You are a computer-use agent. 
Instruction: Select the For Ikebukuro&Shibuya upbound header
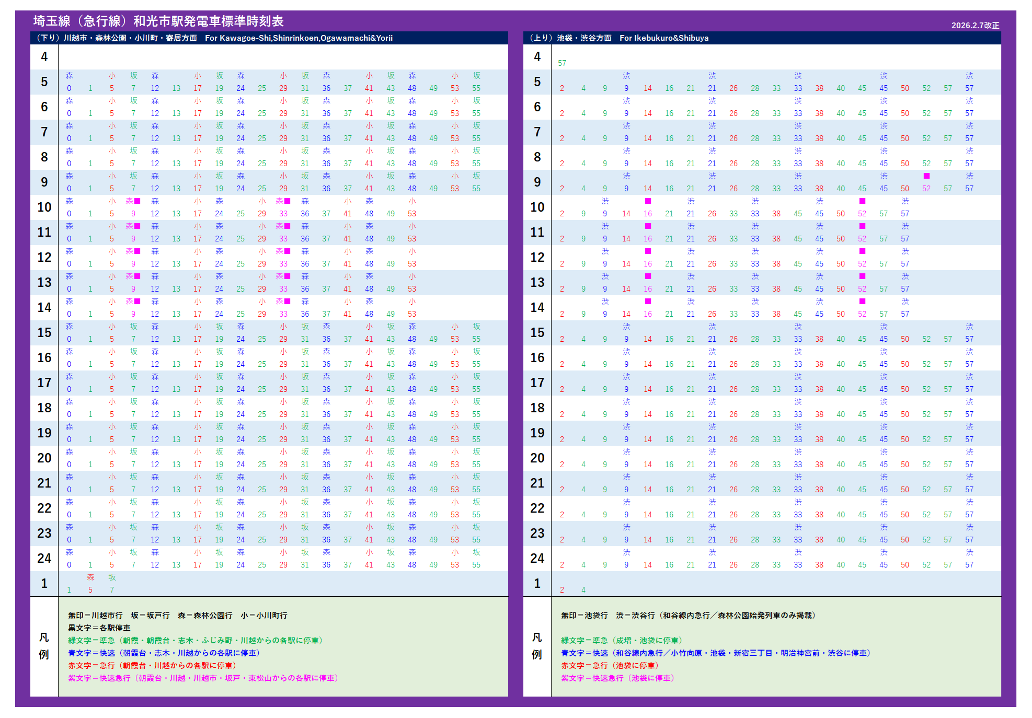pyautogui.click(x=664, y=38)
